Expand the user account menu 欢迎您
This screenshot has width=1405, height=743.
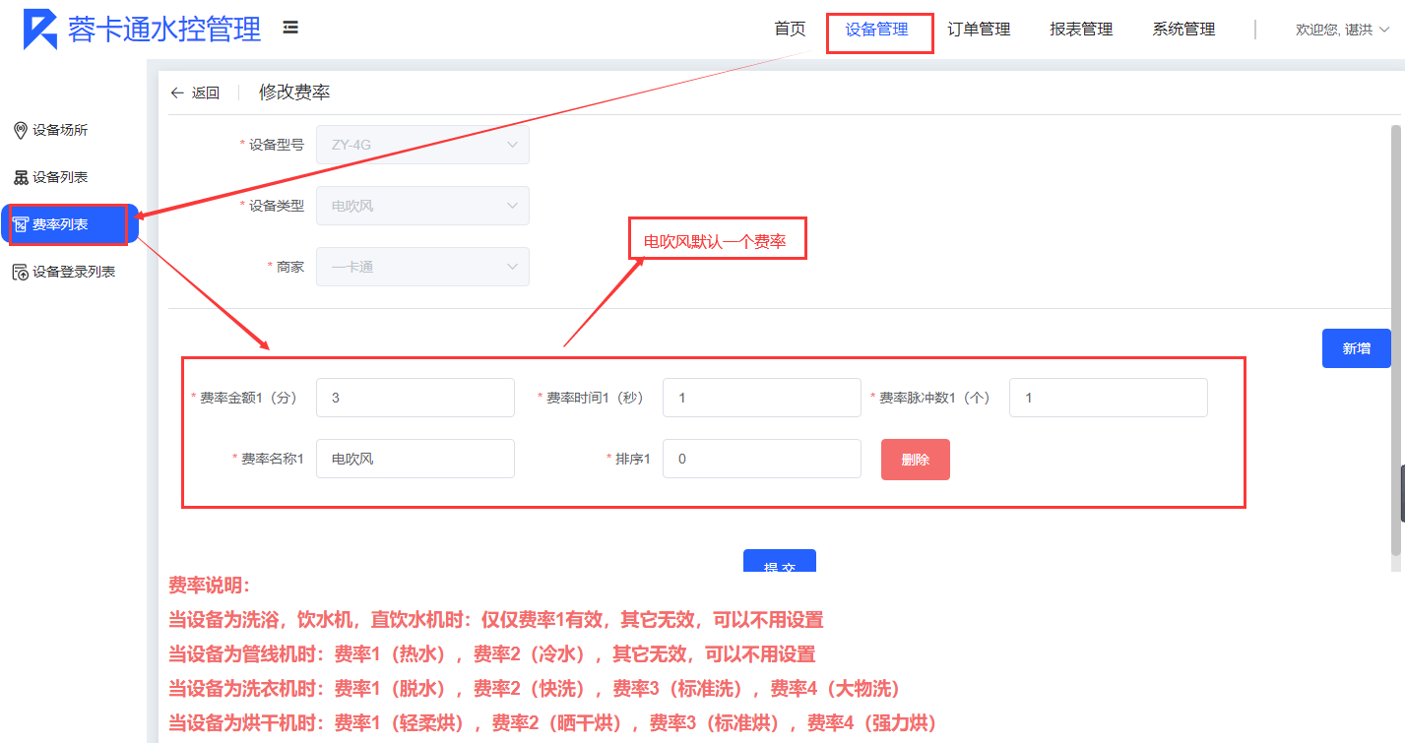(x=1342, y=30)
